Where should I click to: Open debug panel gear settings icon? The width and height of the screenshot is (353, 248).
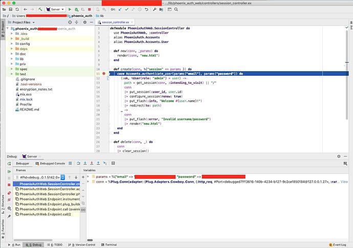tap(339, 156)
